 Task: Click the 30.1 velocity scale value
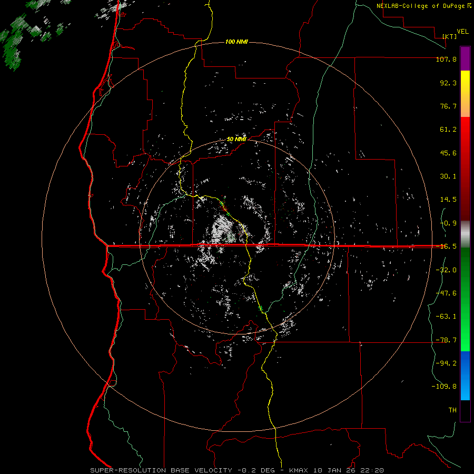[x=448, y=176]
